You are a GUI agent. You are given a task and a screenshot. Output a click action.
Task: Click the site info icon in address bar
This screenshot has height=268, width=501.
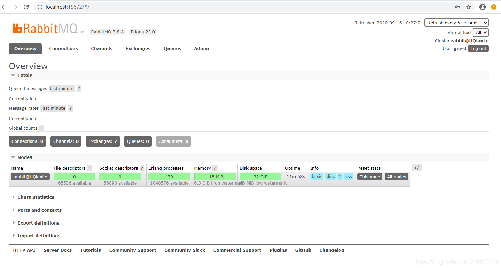pyautogui.click(x=40, y=7)
